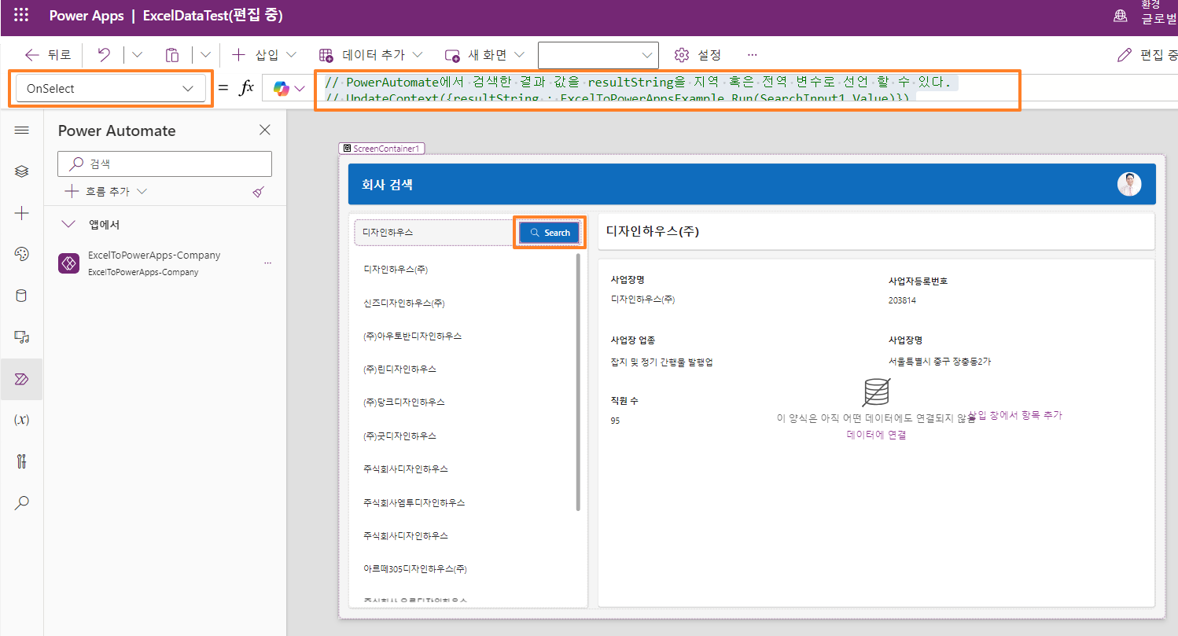Open the Variables (x) icon
This screenshot has width=1178, height=636.
click(22, 420)
